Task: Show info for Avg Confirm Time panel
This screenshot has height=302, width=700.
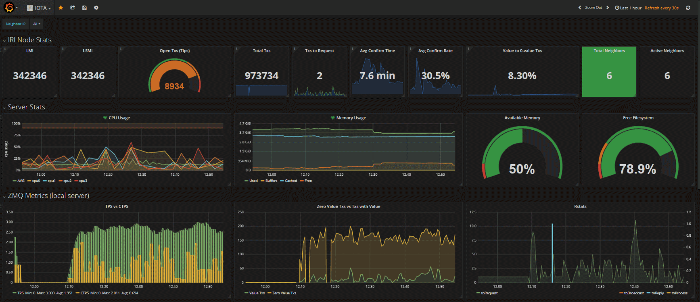Action: (x=353, y=49)
